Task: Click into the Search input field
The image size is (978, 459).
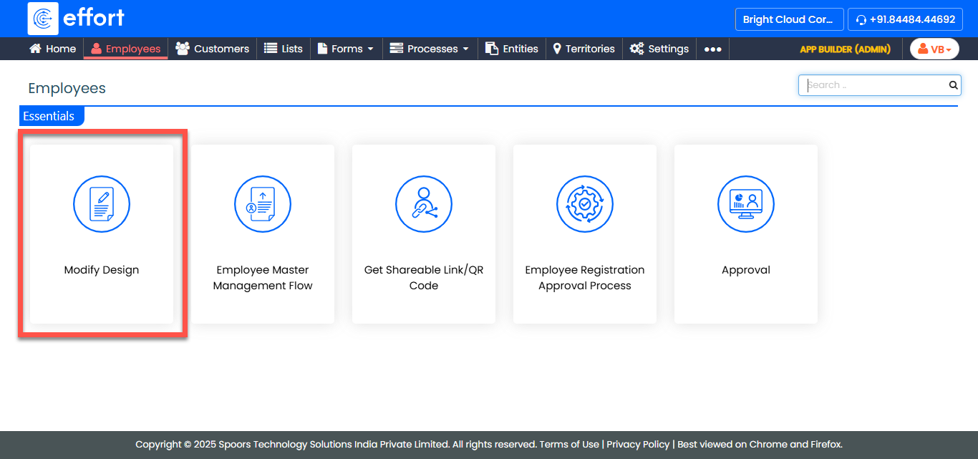Action: pos(873,85)
